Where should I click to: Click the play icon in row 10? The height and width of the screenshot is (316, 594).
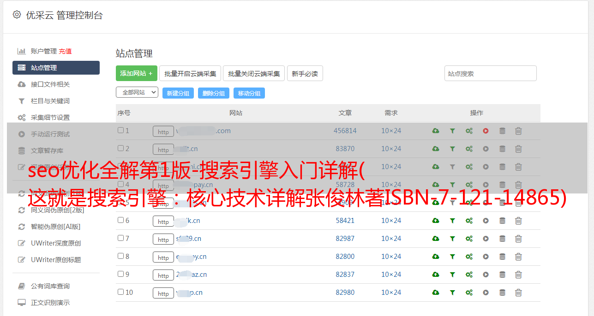coord(486,293)
